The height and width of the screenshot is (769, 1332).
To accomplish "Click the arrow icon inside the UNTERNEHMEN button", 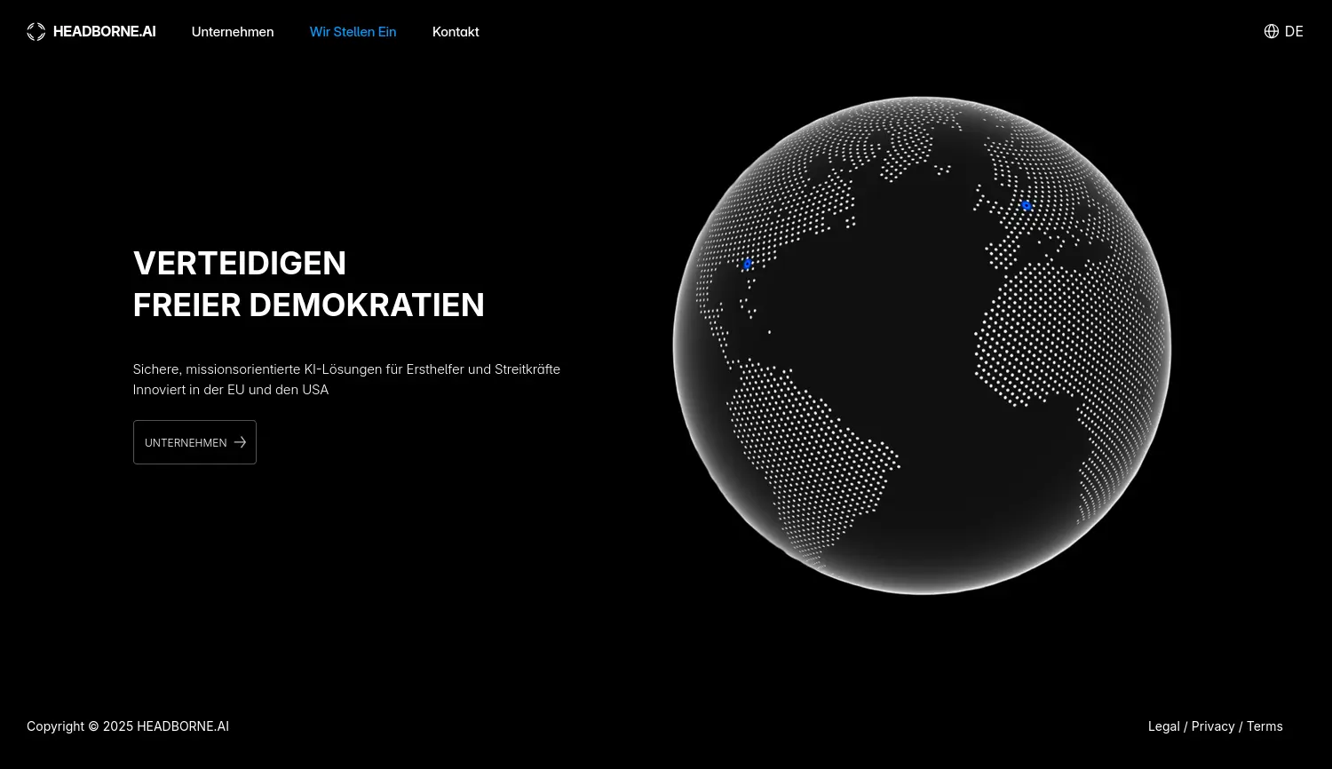I will click(240, 442).
